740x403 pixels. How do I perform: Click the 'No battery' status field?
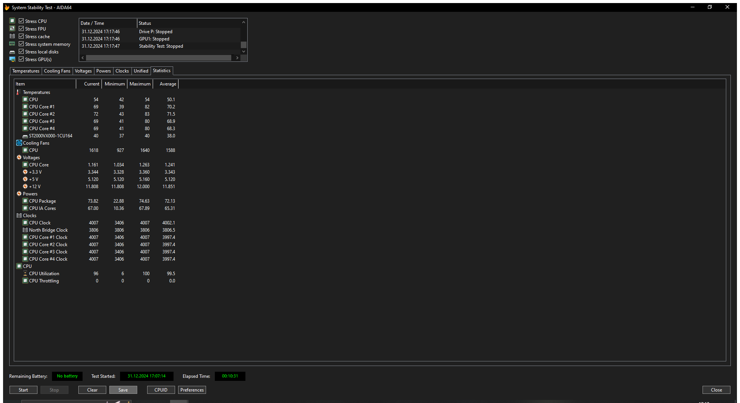click(67, 376)
